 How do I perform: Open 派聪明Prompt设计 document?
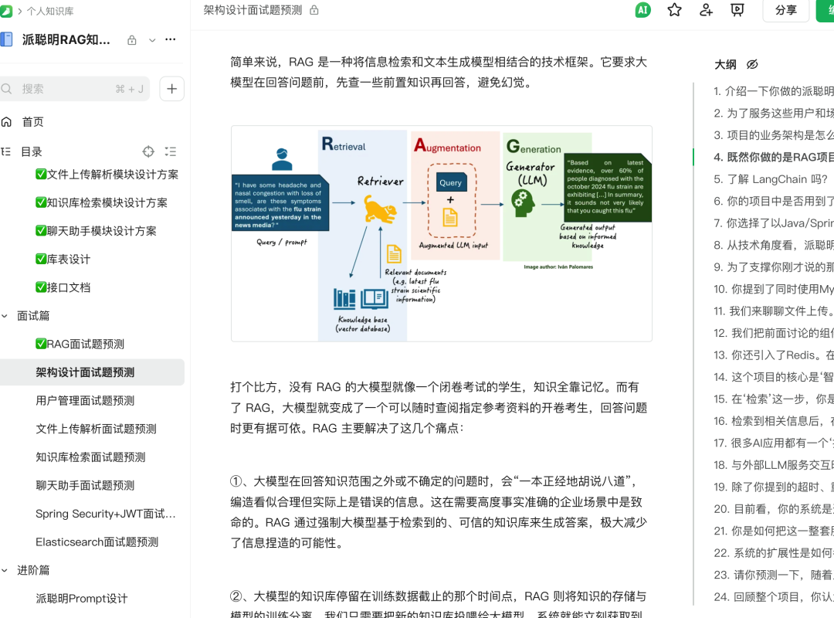pos(81,599)
